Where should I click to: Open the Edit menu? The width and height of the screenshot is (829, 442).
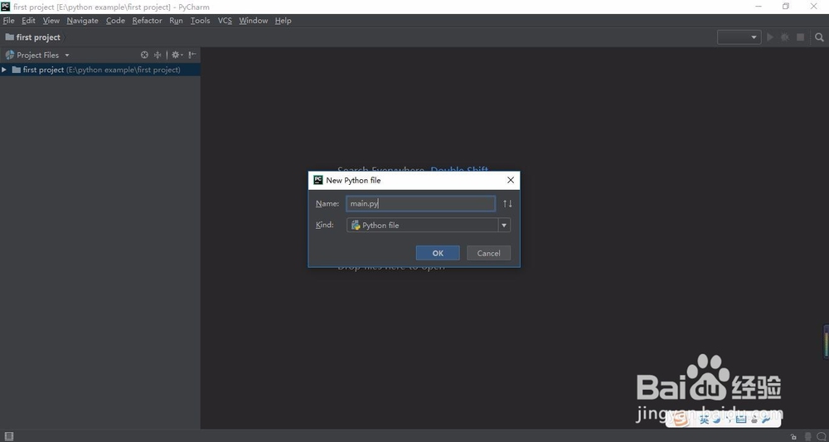28,20
